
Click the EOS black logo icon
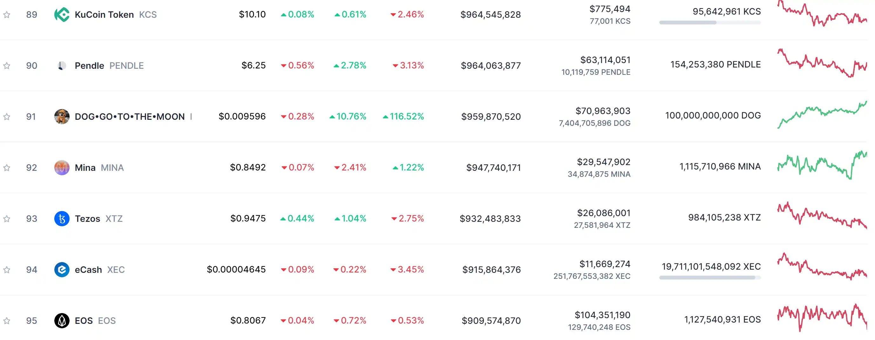pyautogui.click(x=62, y=321)
